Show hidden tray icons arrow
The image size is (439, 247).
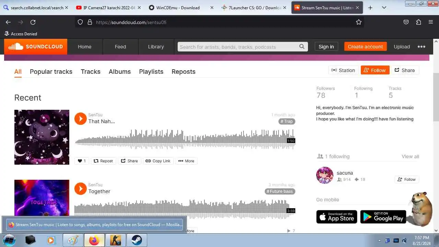(379, 240)
